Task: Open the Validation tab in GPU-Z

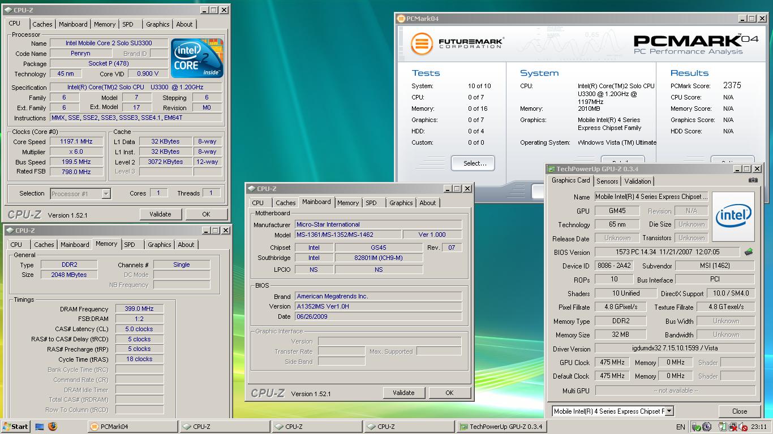Action: tap(638, 181)
